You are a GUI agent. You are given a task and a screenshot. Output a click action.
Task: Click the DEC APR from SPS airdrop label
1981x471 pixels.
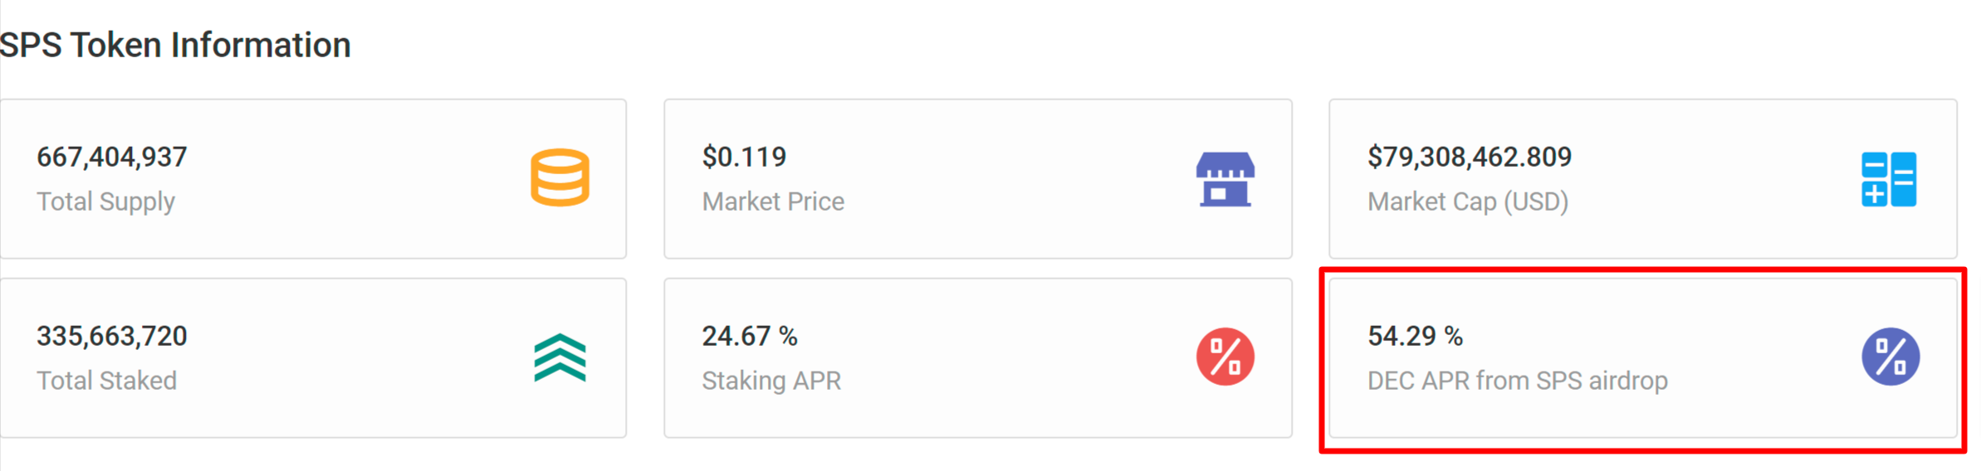coord(1518,381)
